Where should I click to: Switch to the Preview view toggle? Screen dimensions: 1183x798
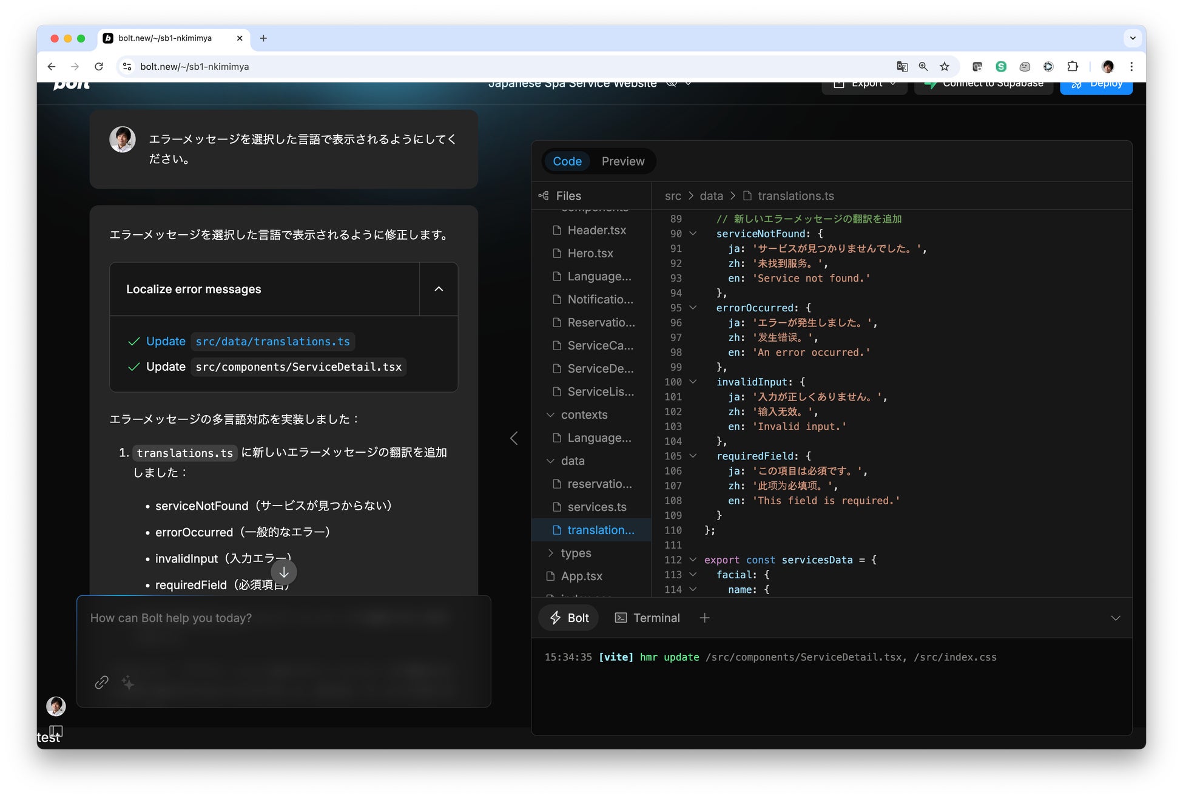(x=622, y=161)
